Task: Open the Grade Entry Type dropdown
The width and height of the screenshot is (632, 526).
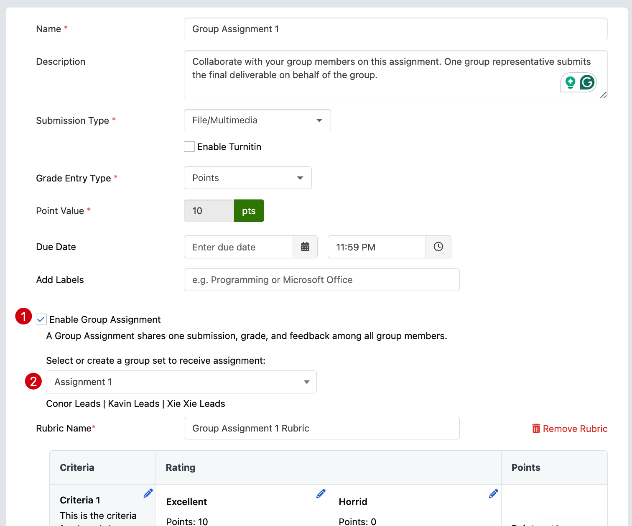Action: coord(248,178)
